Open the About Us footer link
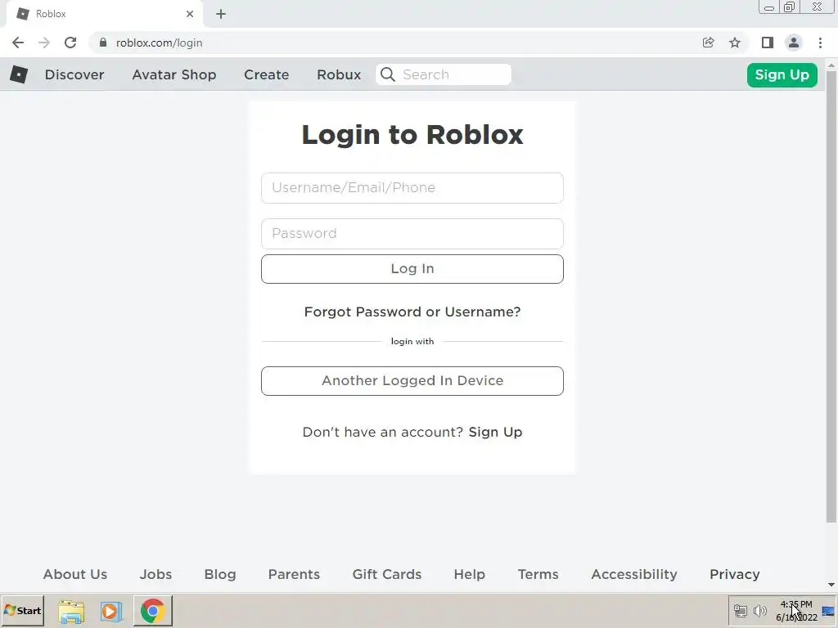Screen dimensions: 838x628 [x=74, y=574]
